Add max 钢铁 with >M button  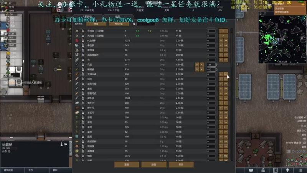226,156
